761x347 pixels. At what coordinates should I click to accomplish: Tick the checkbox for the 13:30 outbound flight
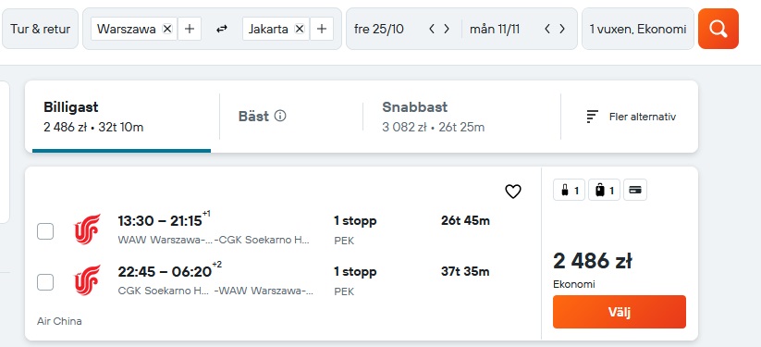click(x=45, y=231)
